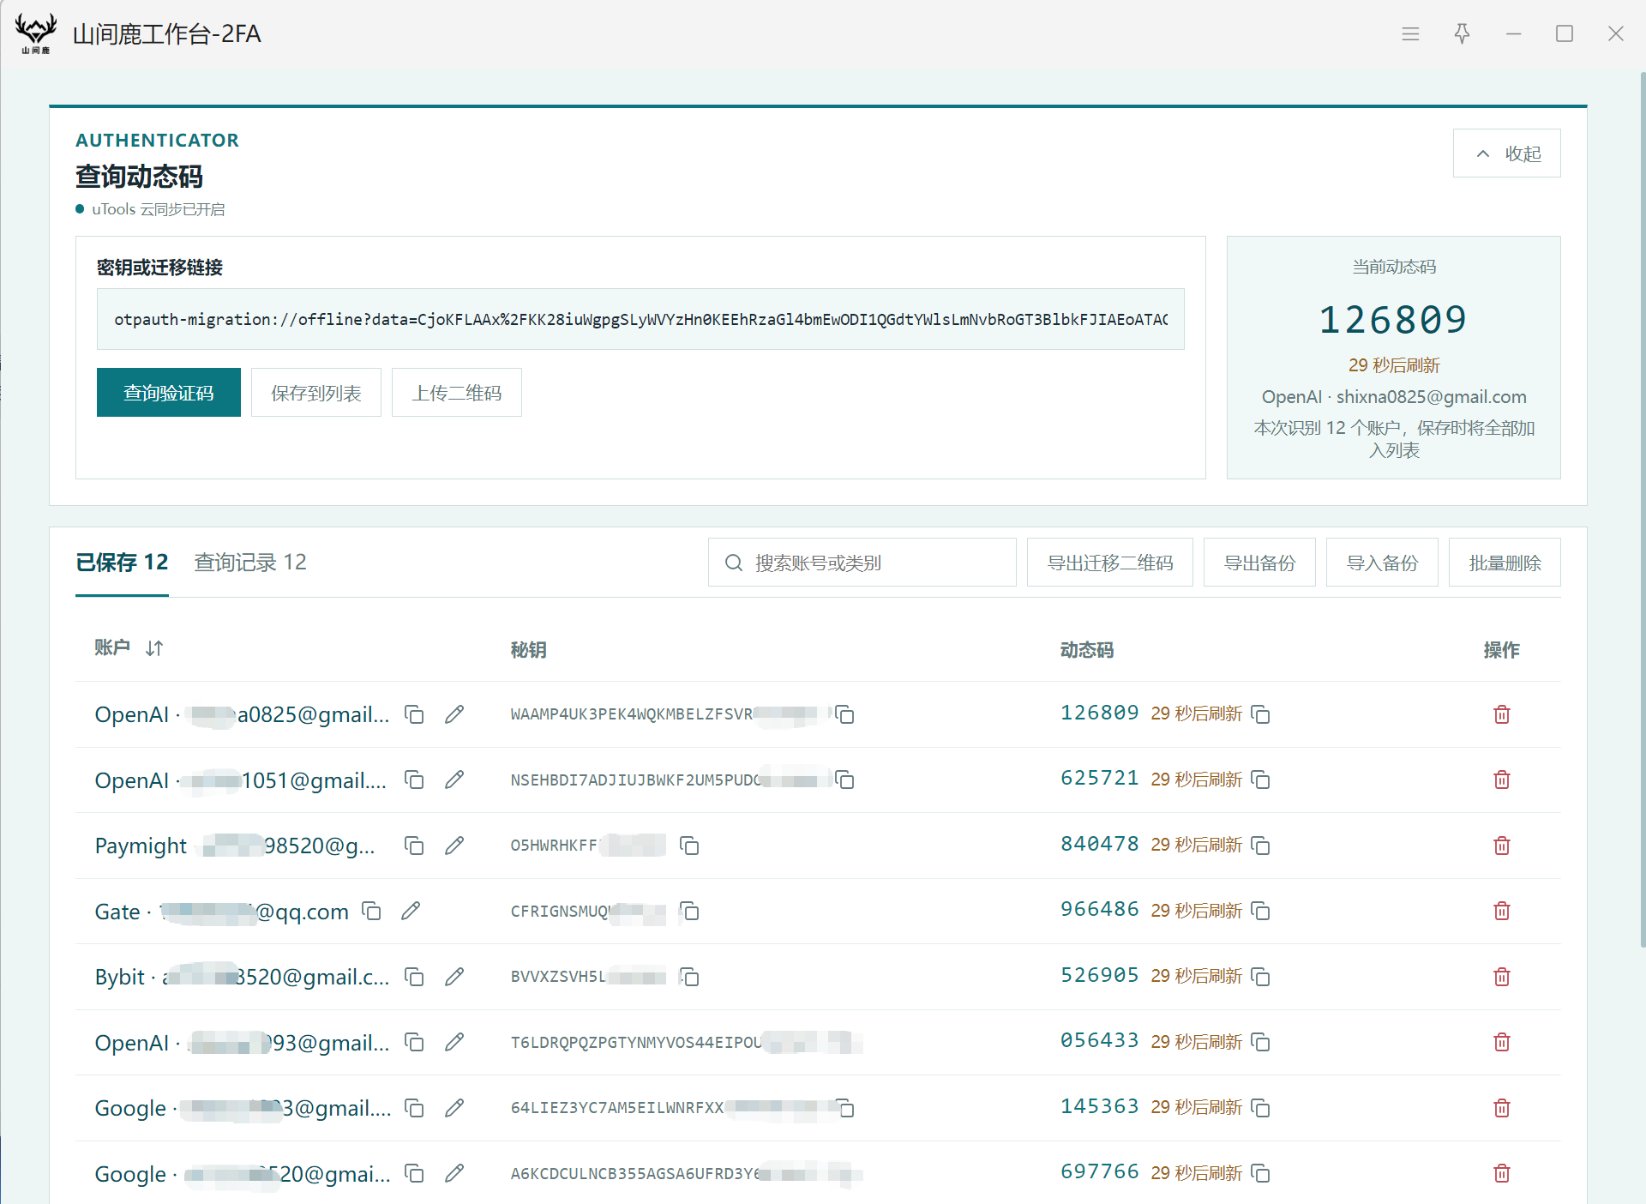This screenshot has height=1204, width=1646.
Task: Copy the Gate account name
Action: 371,911
